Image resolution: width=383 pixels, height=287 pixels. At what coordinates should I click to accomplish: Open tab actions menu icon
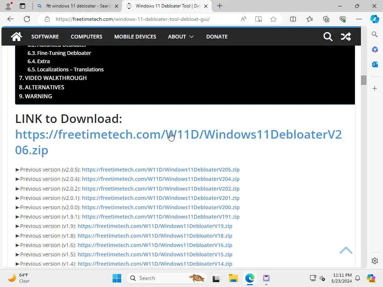[22, 6]
